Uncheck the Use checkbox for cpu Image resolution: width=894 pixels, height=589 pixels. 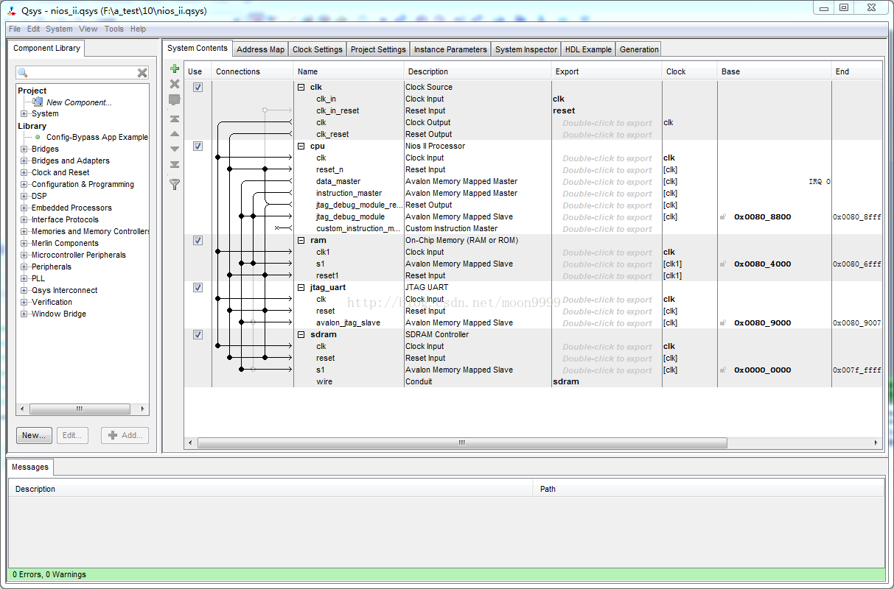[x=198, y=146]
